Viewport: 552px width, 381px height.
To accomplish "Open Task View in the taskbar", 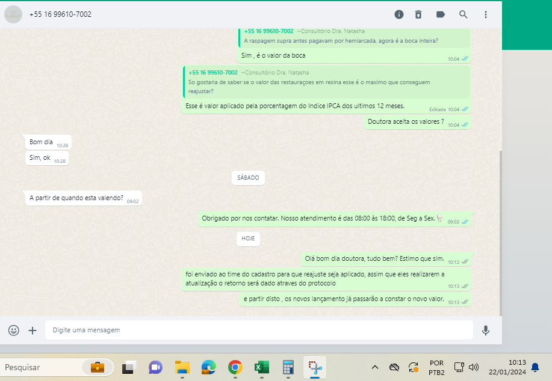I will point(129,368).
